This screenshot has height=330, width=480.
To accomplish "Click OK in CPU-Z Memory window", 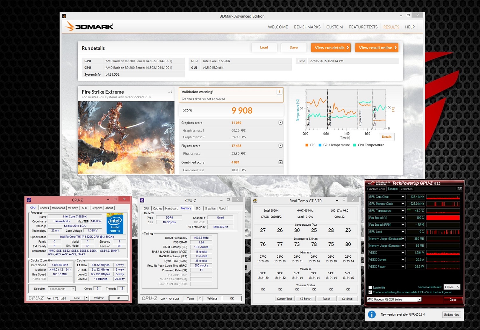I will tap(232, 299).
